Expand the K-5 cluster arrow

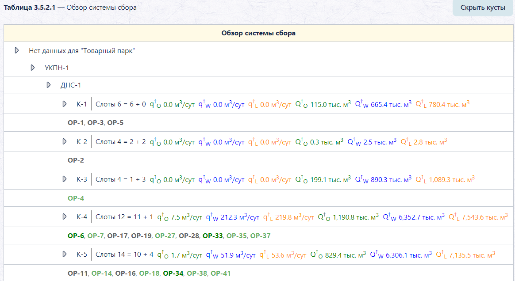pos(65,254)
